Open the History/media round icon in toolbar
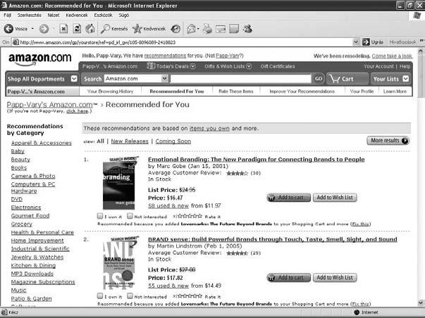Image resolution: width=425 pixels, height=318 pixels. coord(175,29)
